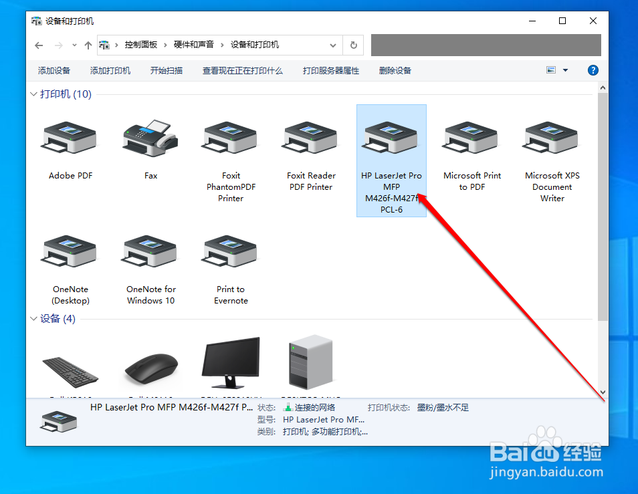Viewport: 638px width, 494px height.
Task: Open 打印服务器属性 from the toolbar
Action: tap(331, 71)
